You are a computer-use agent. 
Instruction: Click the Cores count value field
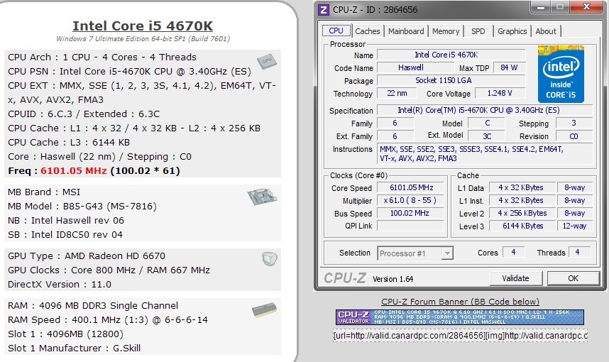tap(513, 253)
